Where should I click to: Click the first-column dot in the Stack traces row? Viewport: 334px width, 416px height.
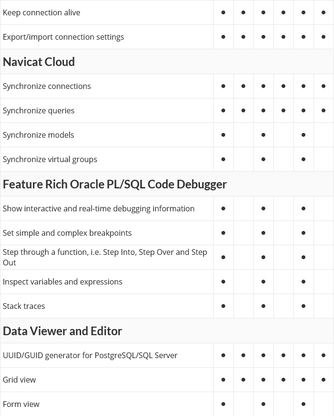pyautogui.click(x=223, y=306)
